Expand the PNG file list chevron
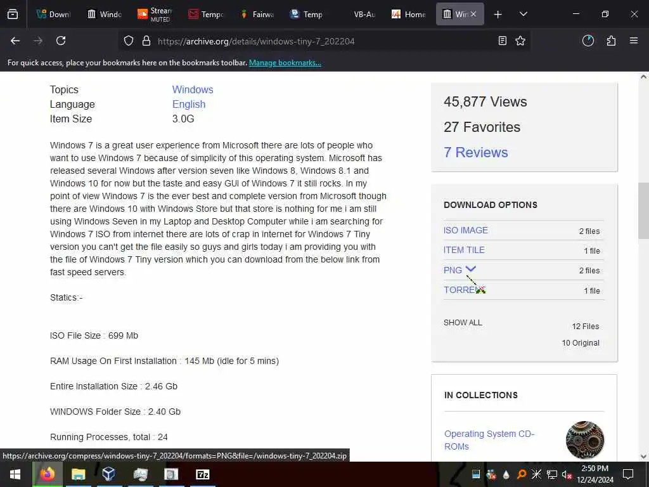The height and width of the screenshot is (487, 649). click(x=471, y=269)
